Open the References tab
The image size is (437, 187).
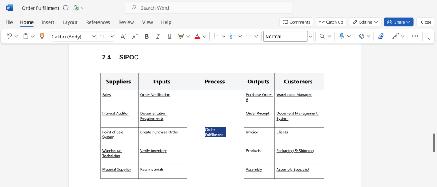click(x=98, y=22)
